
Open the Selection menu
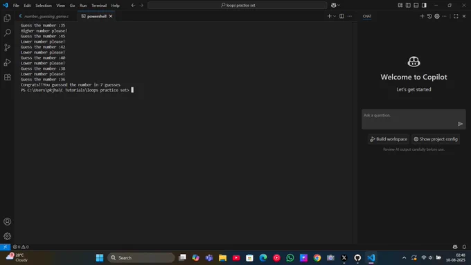click(44, 6)
